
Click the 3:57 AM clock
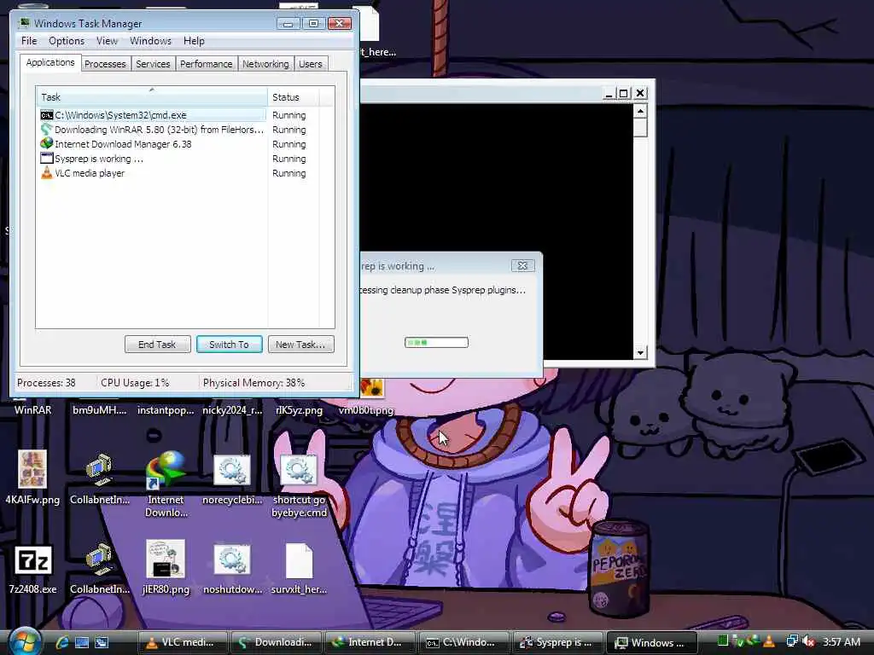coord(842,642)
